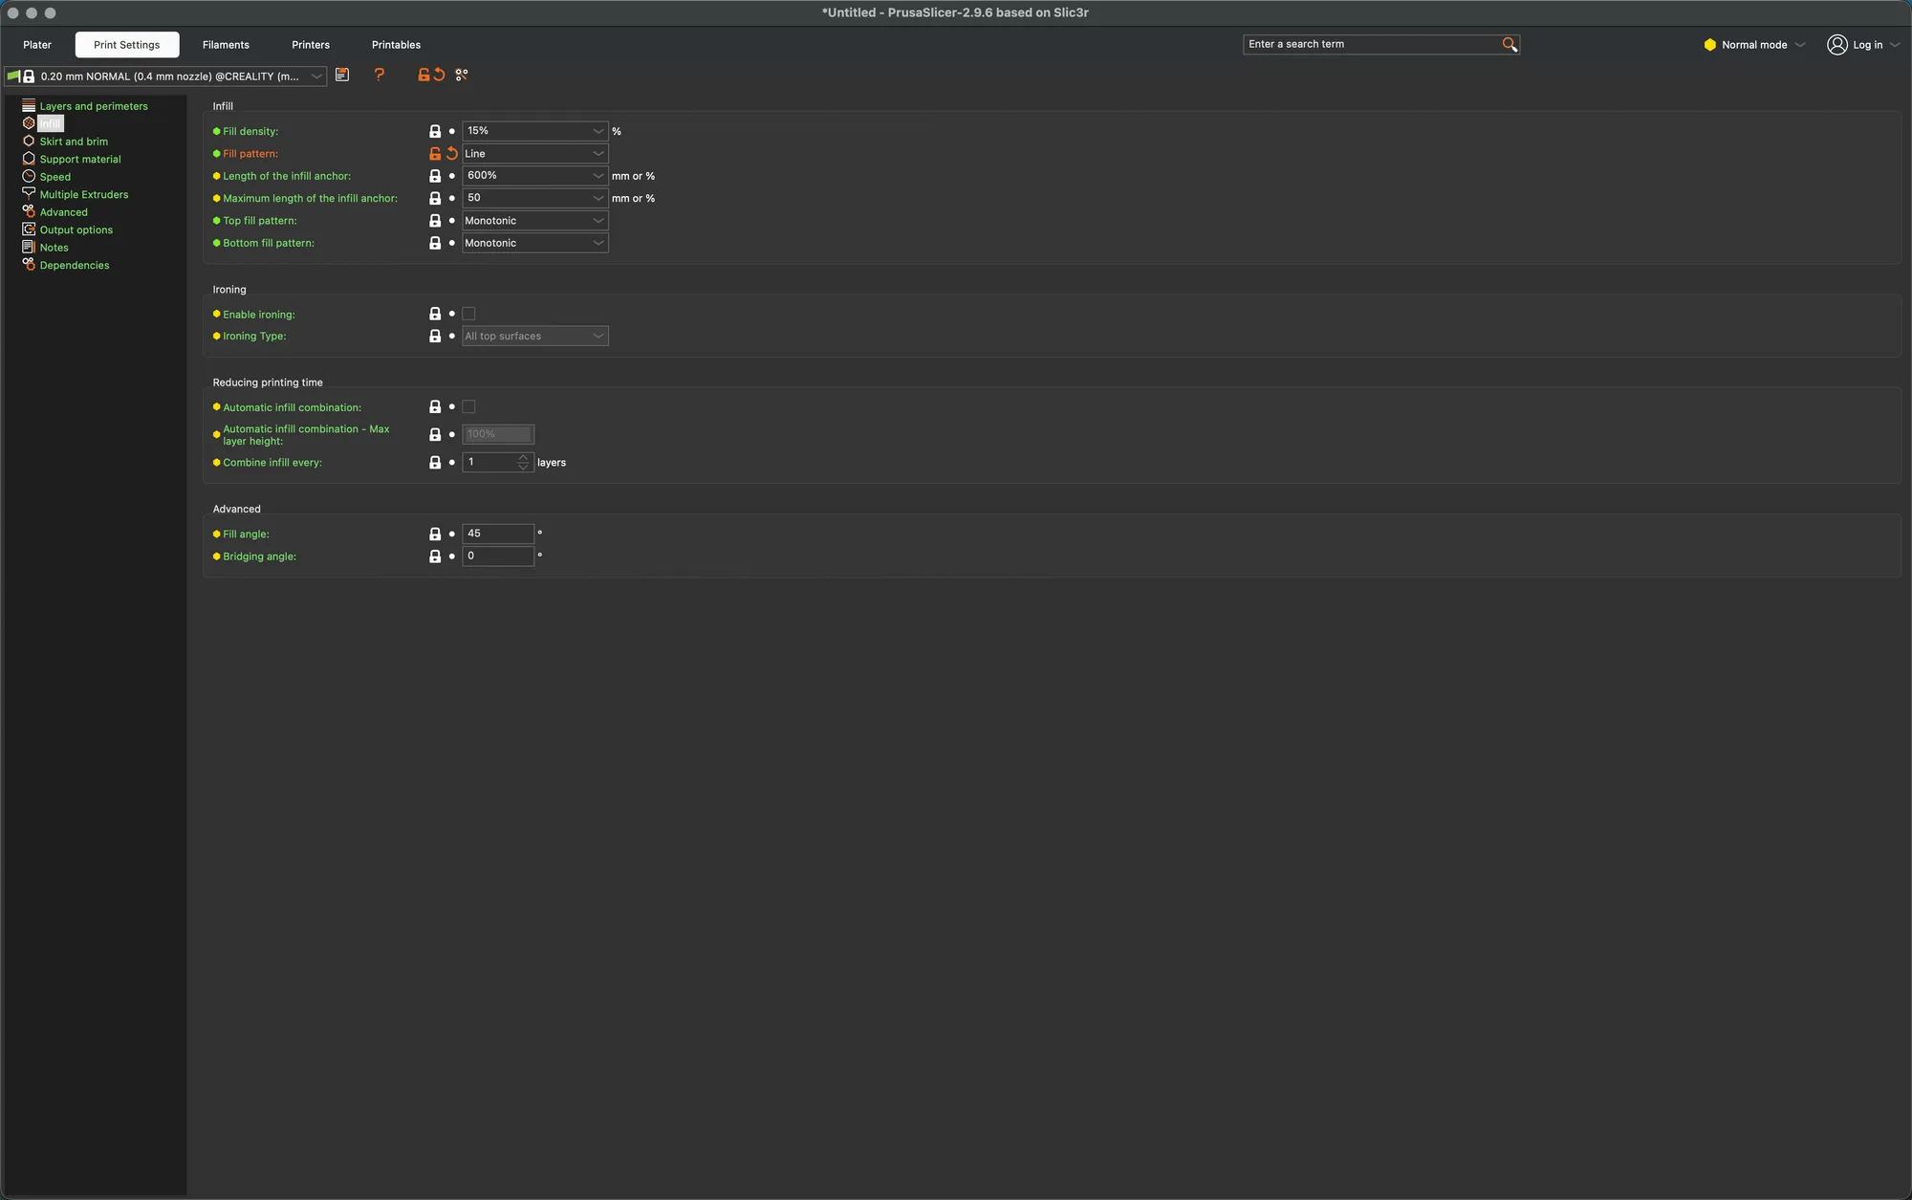
Task: Enable the ironing checkbox
Action: pos(468,314)
